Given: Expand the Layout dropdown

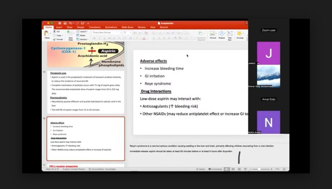Looking at the screenshot, I should [x=83, y=32].
